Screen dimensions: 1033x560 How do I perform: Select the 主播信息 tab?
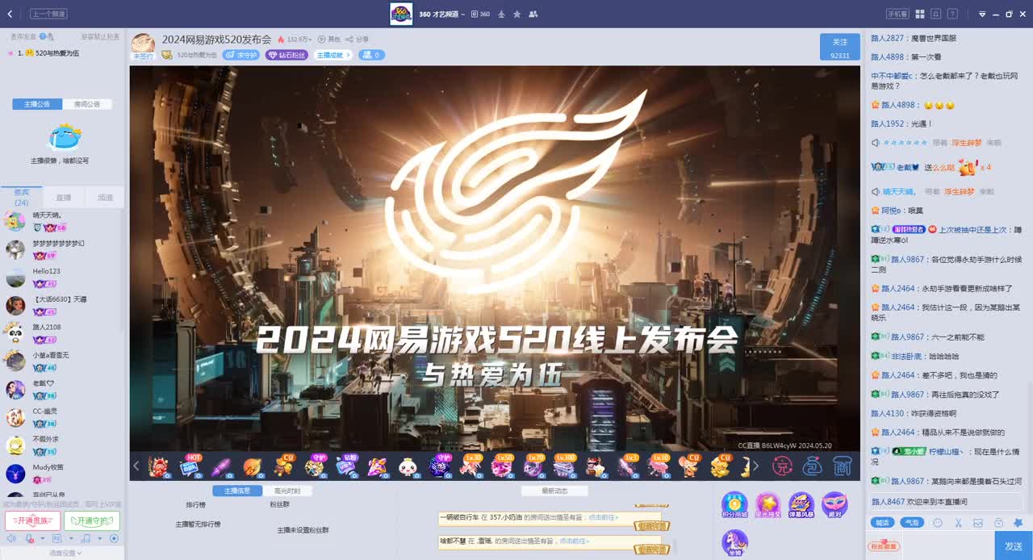(x=237, y=491)
